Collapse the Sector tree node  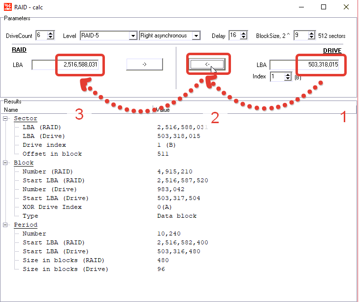(x=6, y=119)
